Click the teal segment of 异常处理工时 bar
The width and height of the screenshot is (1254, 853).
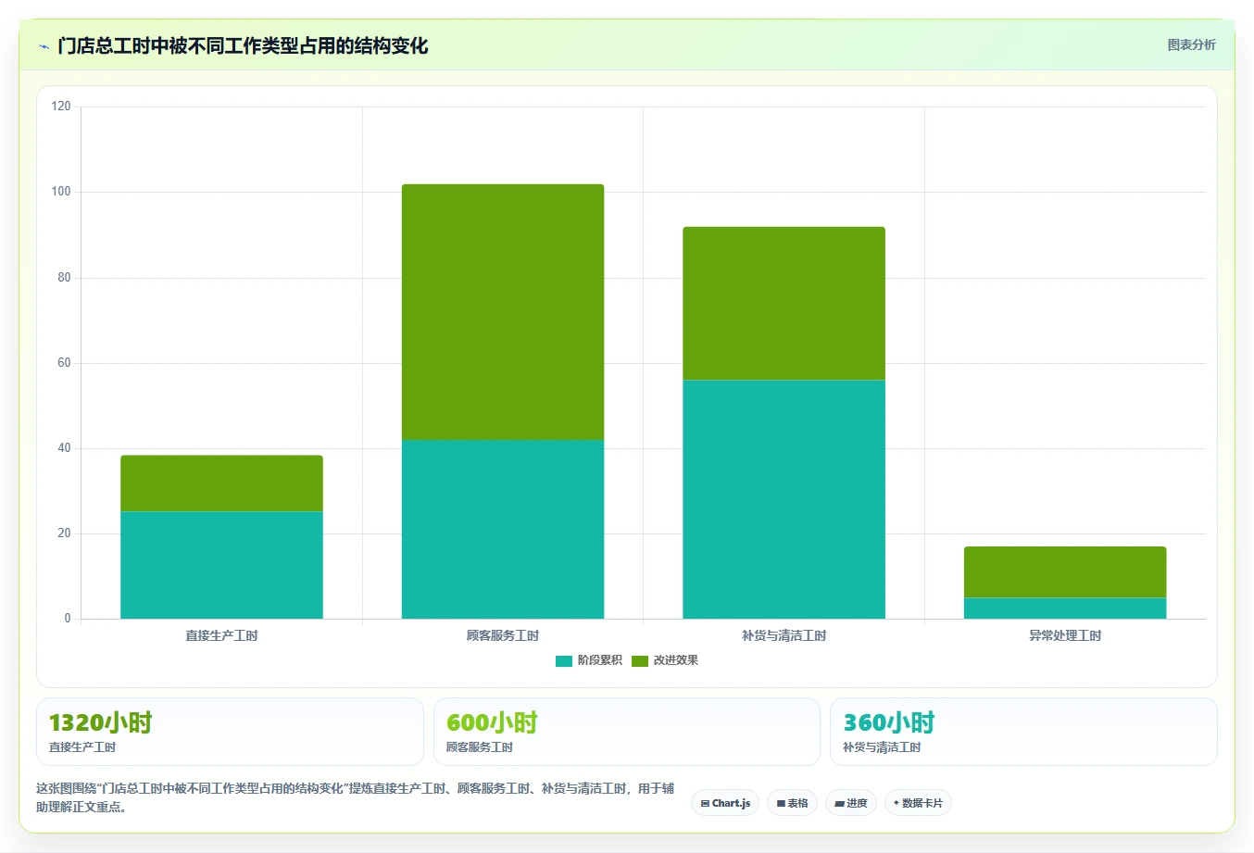1065,608
